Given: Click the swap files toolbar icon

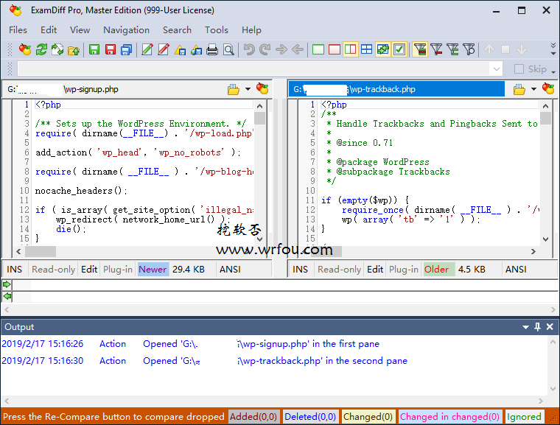Looking at the screenshot, I should click(57, 49).
